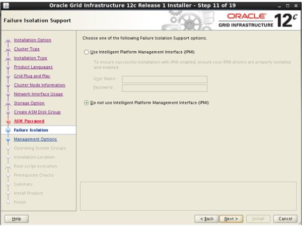Minimize the installer window
302x226 pixels.
[279, 6]
